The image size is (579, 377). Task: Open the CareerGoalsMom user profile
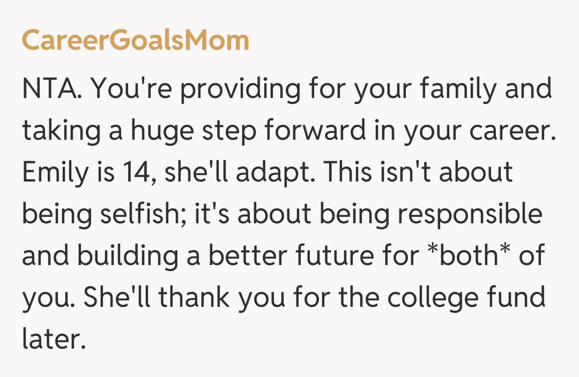click(x=135, y=41)
